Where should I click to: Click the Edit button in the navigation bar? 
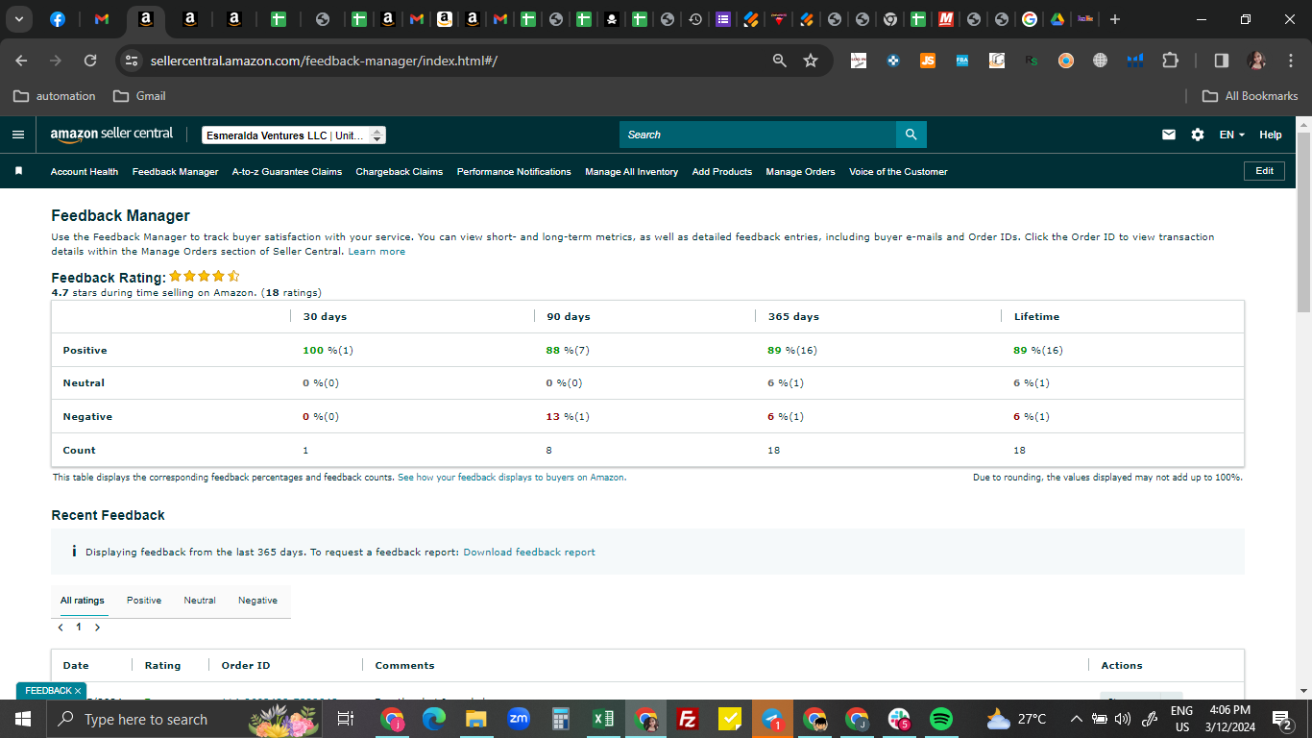pos(1264,171)
